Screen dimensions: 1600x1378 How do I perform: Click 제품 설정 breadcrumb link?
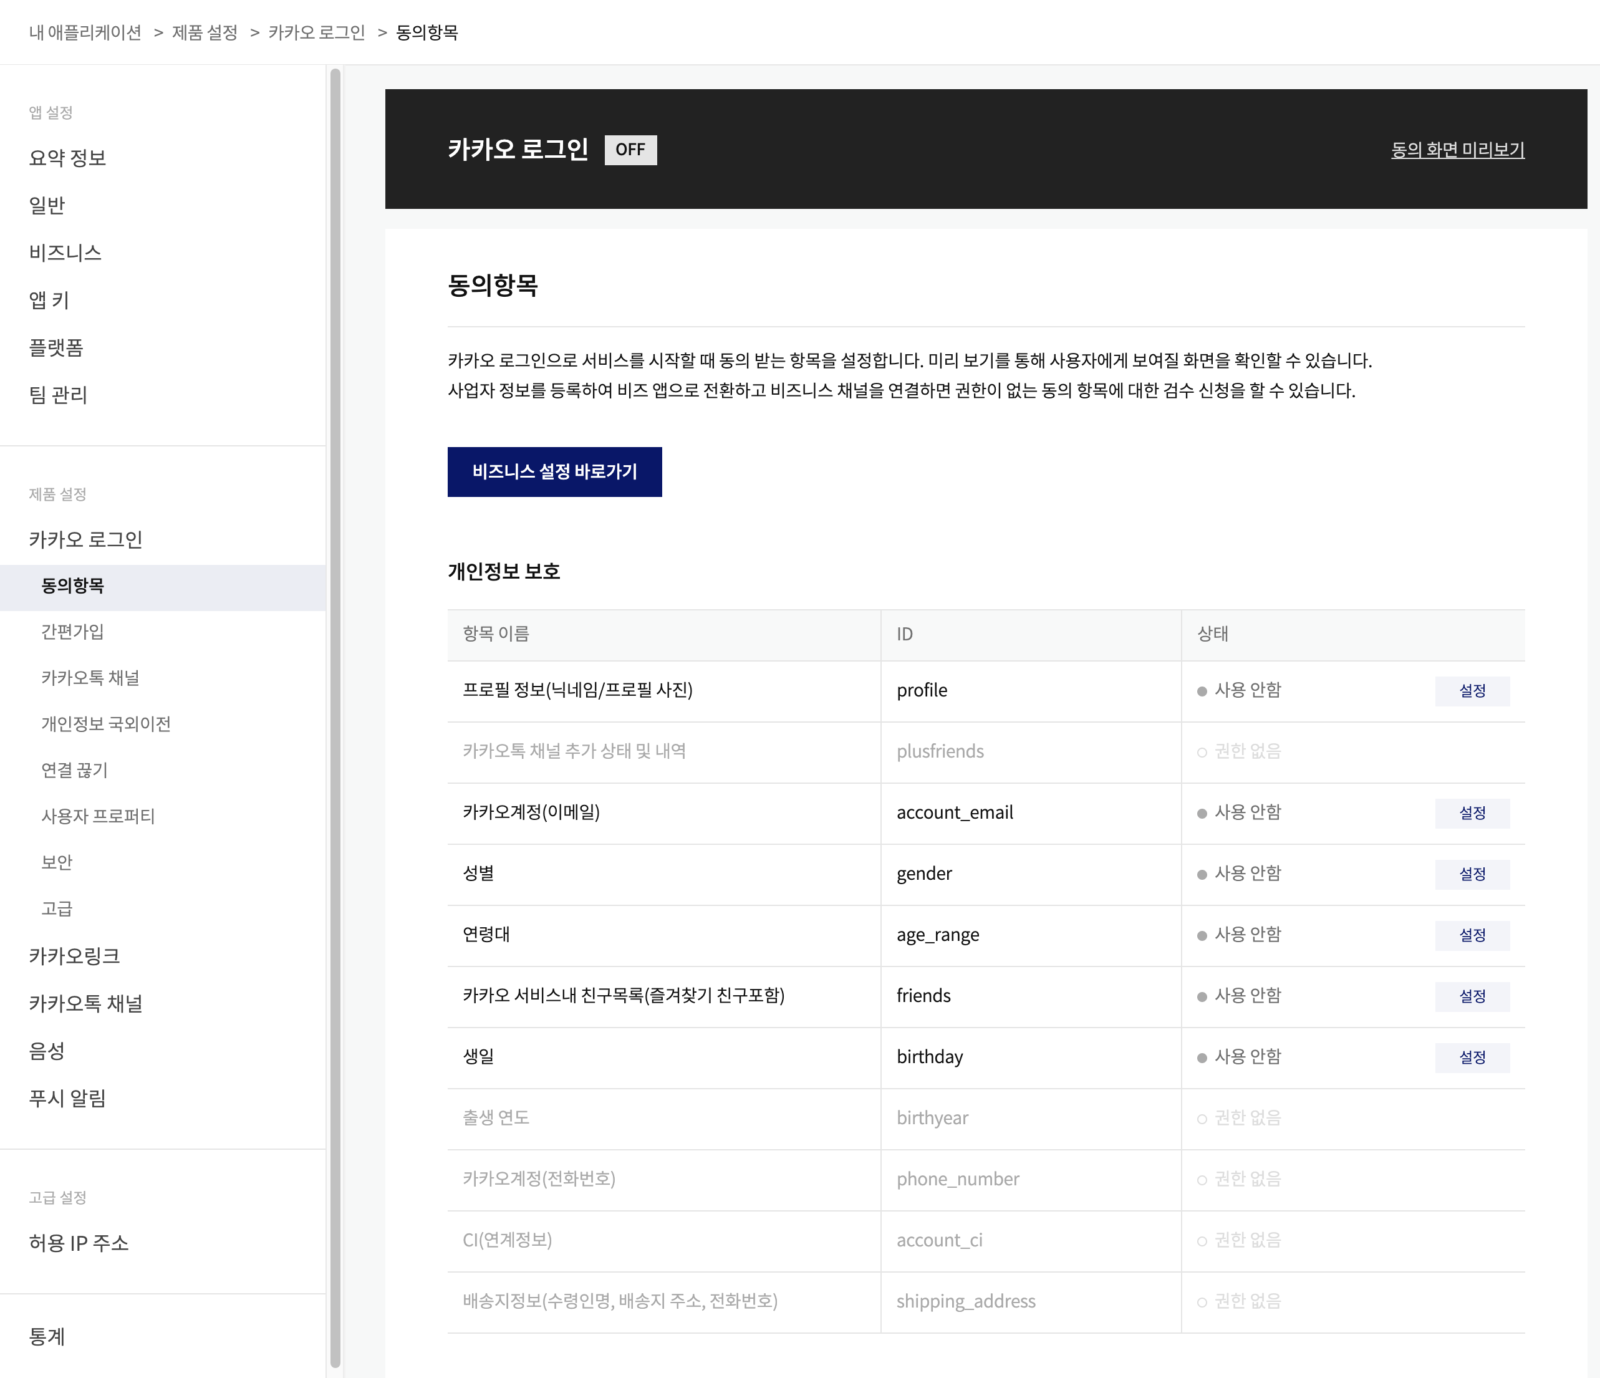pos(205,32)
